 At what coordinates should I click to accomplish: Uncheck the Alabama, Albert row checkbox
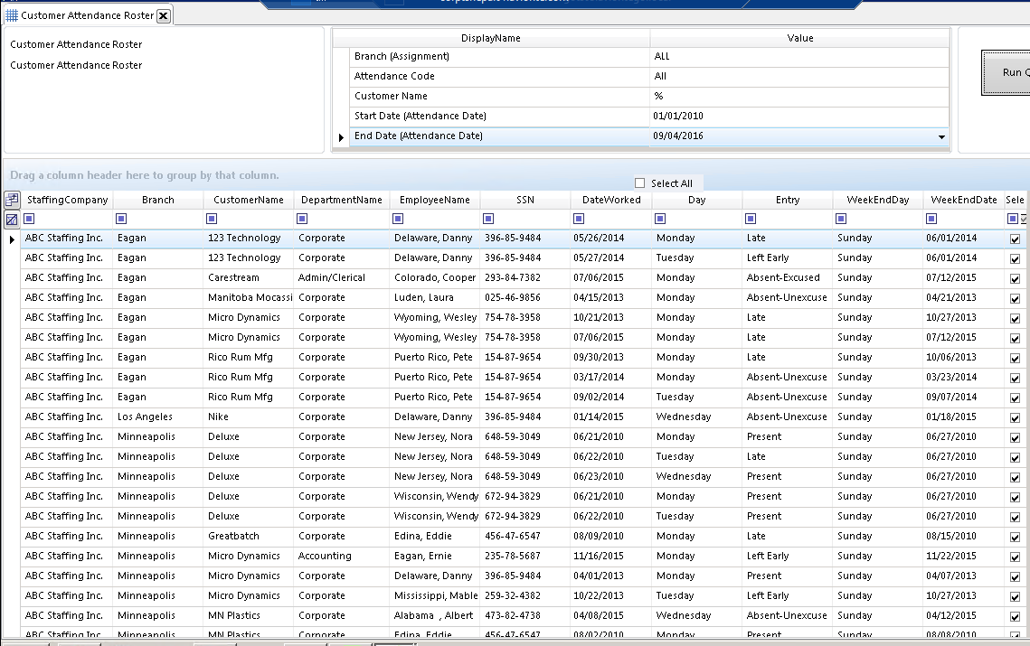1015,616
